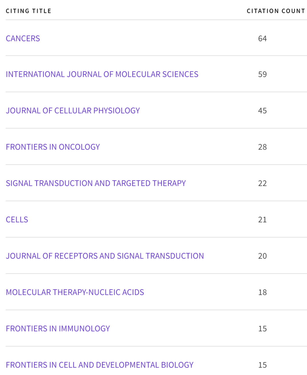This screenshot has height=375, width=307.
Task: Click the citation count 64 for Cancers
Action: click(262, 38)
